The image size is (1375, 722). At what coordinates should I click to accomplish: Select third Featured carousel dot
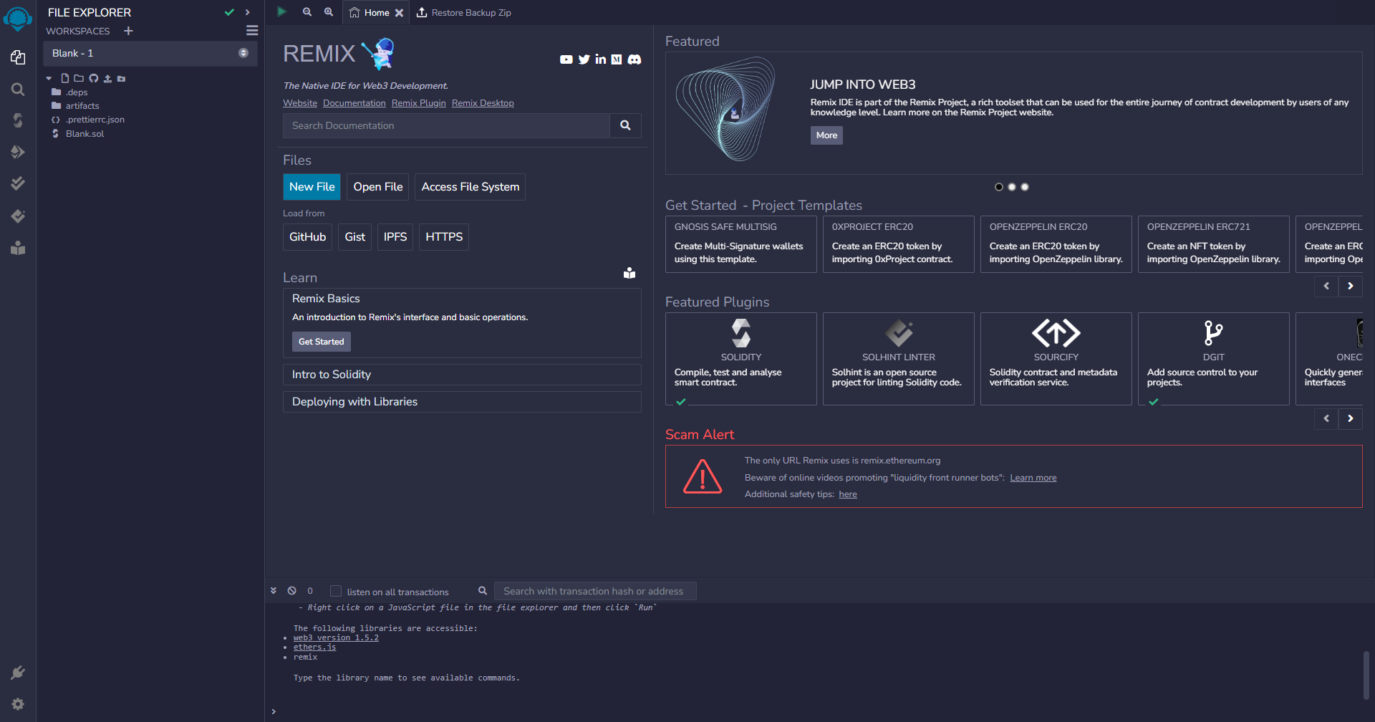pos(1025,187)
